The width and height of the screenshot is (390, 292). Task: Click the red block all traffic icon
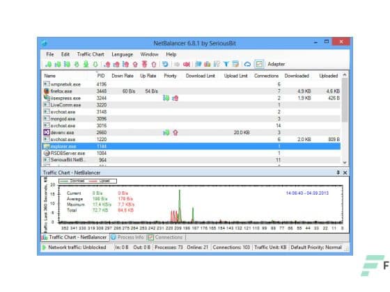[187, 64]
